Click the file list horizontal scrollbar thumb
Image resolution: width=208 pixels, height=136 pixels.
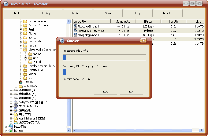pyautogui.click(x=134, y=130)
